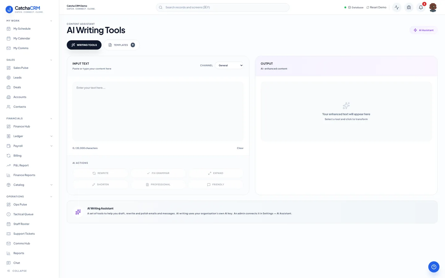
Task: Open the help question-mark button
Action: [x=434, y=267]
